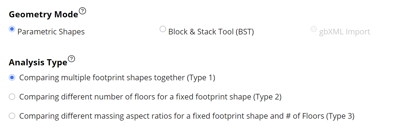Select the Parametric Shapes radio button
Image resolution: width=401 pixels, height=136 pixels.
pyautogui.click(x=12, y=29)
